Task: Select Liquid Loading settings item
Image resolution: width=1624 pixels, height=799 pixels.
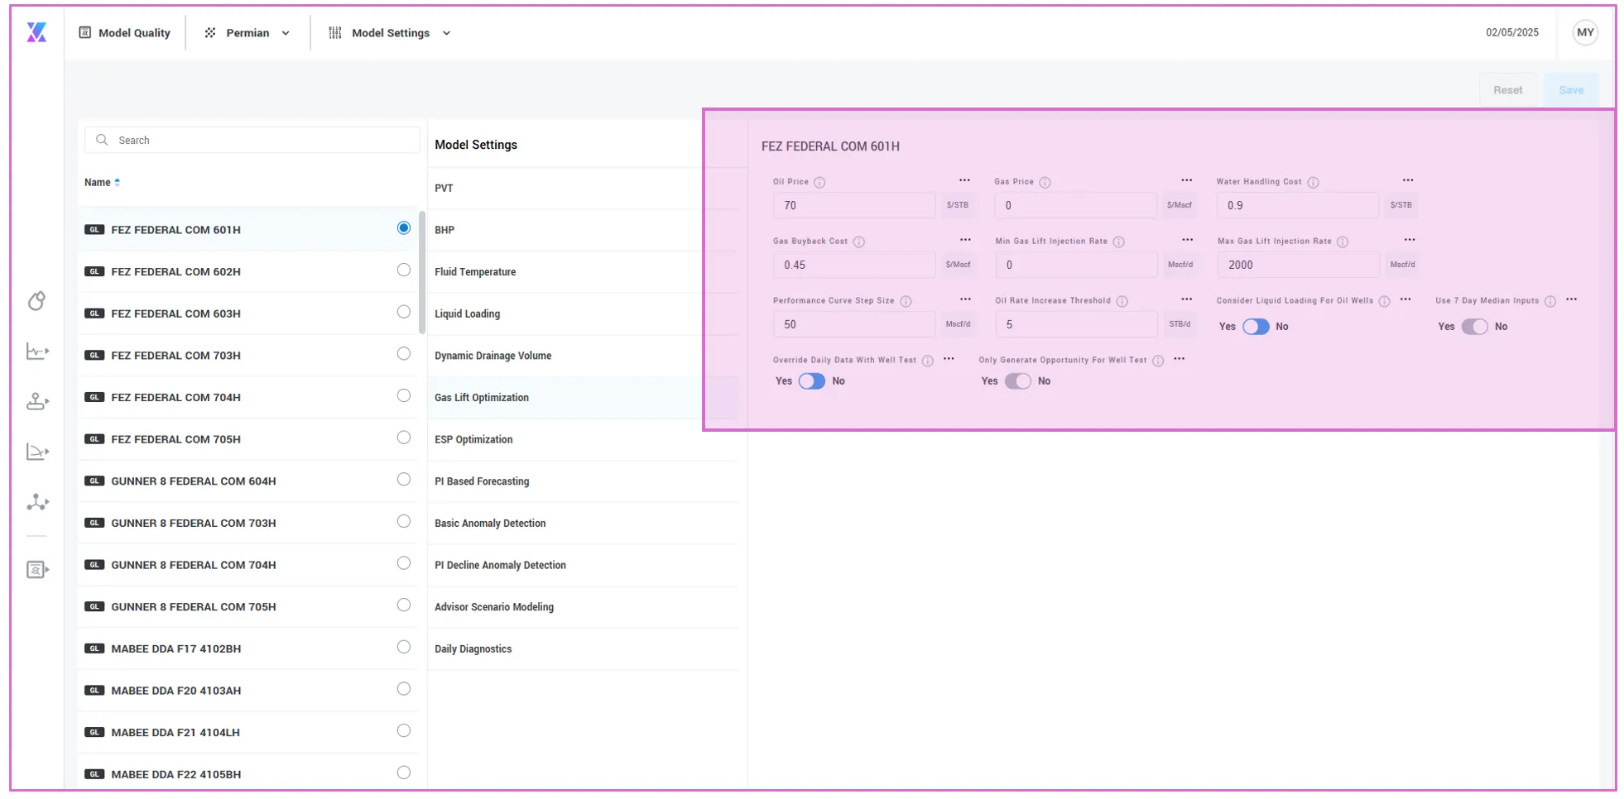Action: [583, 314]
